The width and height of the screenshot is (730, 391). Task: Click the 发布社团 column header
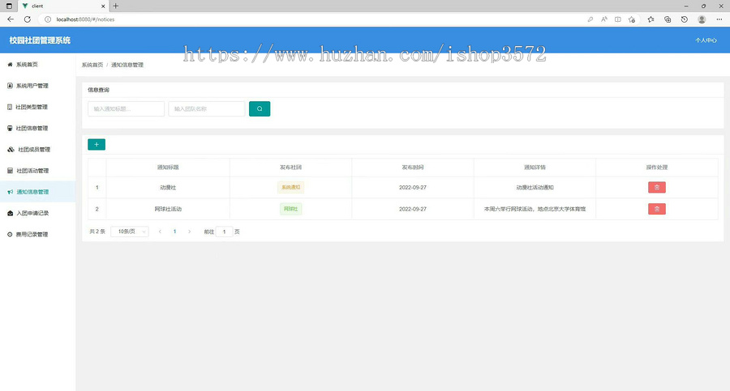coord(290,168)
